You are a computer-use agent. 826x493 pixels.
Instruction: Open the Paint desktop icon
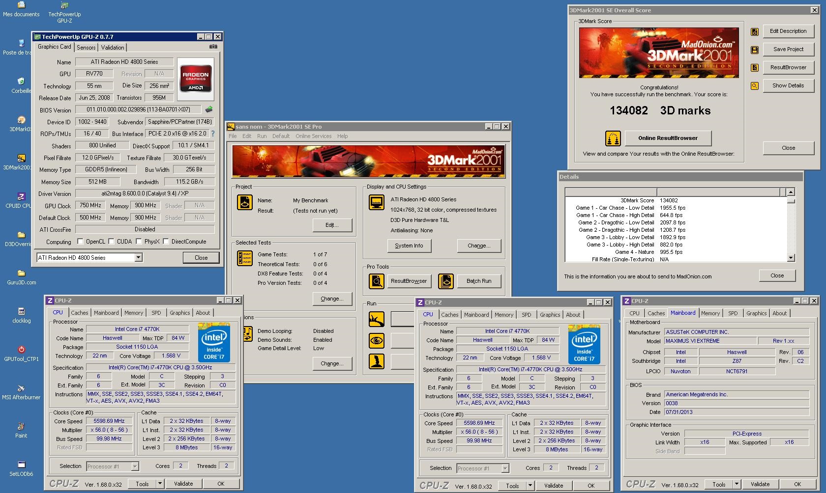pyautogui.click(x=21, y=430)
